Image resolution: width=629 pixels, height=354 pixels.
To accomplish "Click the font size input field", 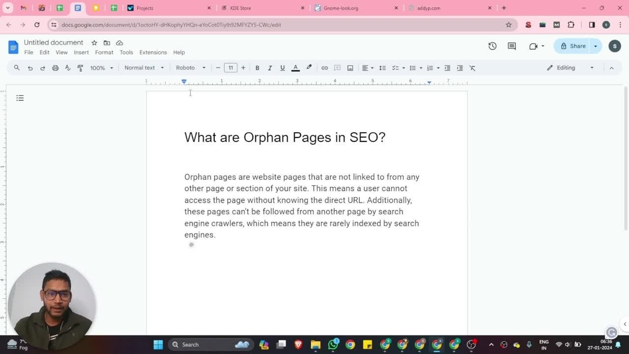I will tap(230, 68).
